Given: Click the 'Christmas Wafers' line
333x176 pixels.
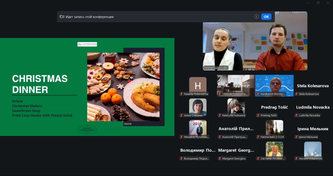Looking at the screenshot, I should pyautogui.click(x=27, y=106).
